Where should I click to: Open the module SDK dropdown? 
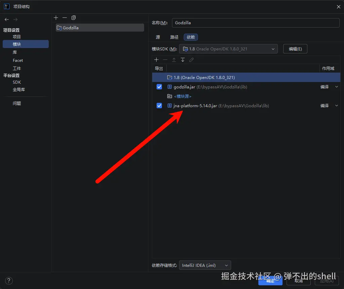[x=228, y=49]
